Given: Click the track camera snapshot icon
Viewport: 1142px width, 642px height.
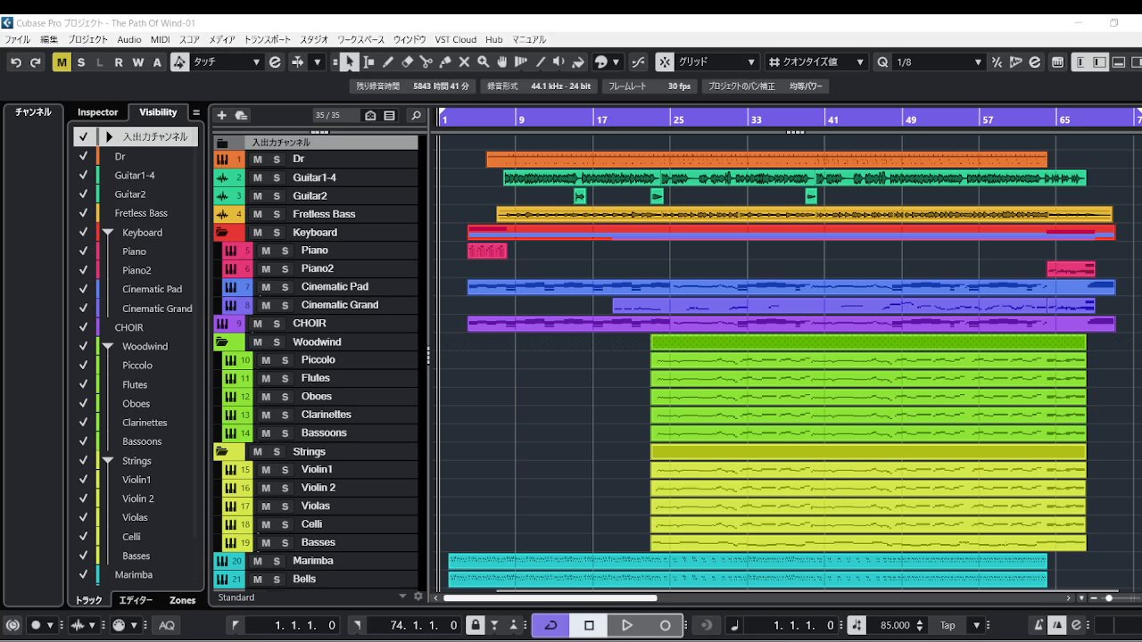Looking at the screenshot, I should tap(370, 116).
